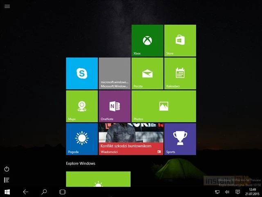Open the Kalendarz calendar tile
The image size is (262, 197).
(x=180, y=73)
